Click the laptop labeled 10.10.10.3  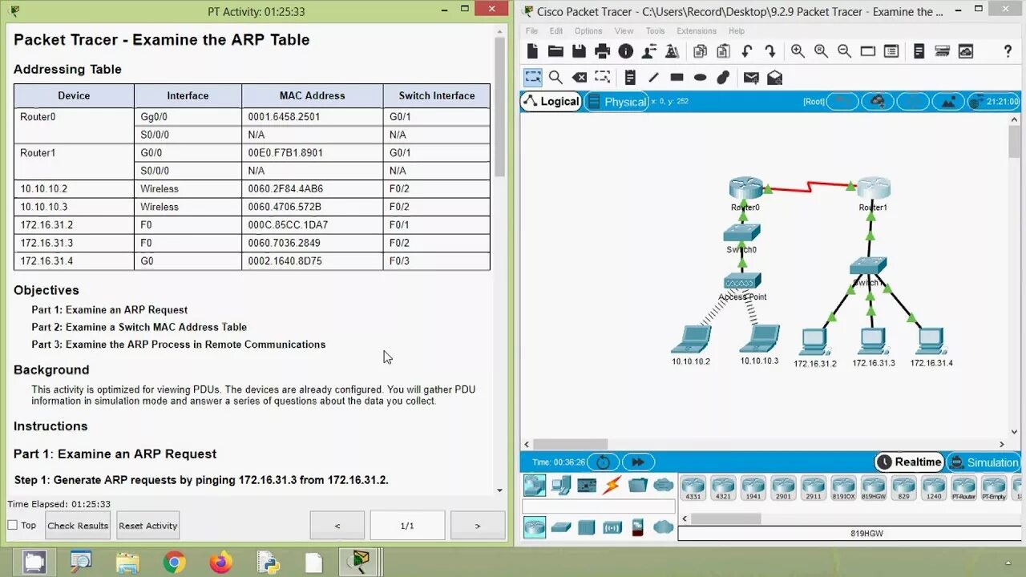point(760,338)
